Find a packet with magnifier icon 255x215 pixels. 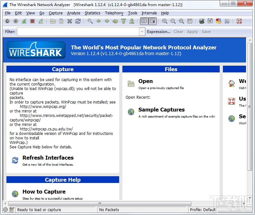coord(90,21)
